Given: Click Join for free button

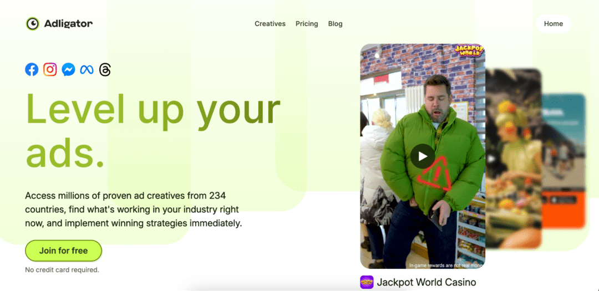Looking at the screenshot, I should 63,251.
